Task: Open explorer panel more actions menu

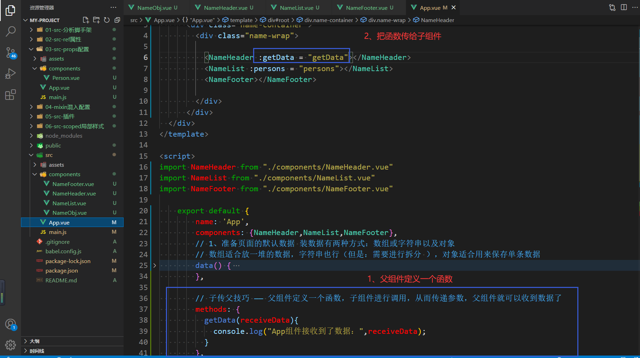Action: (x=113, y=7)
